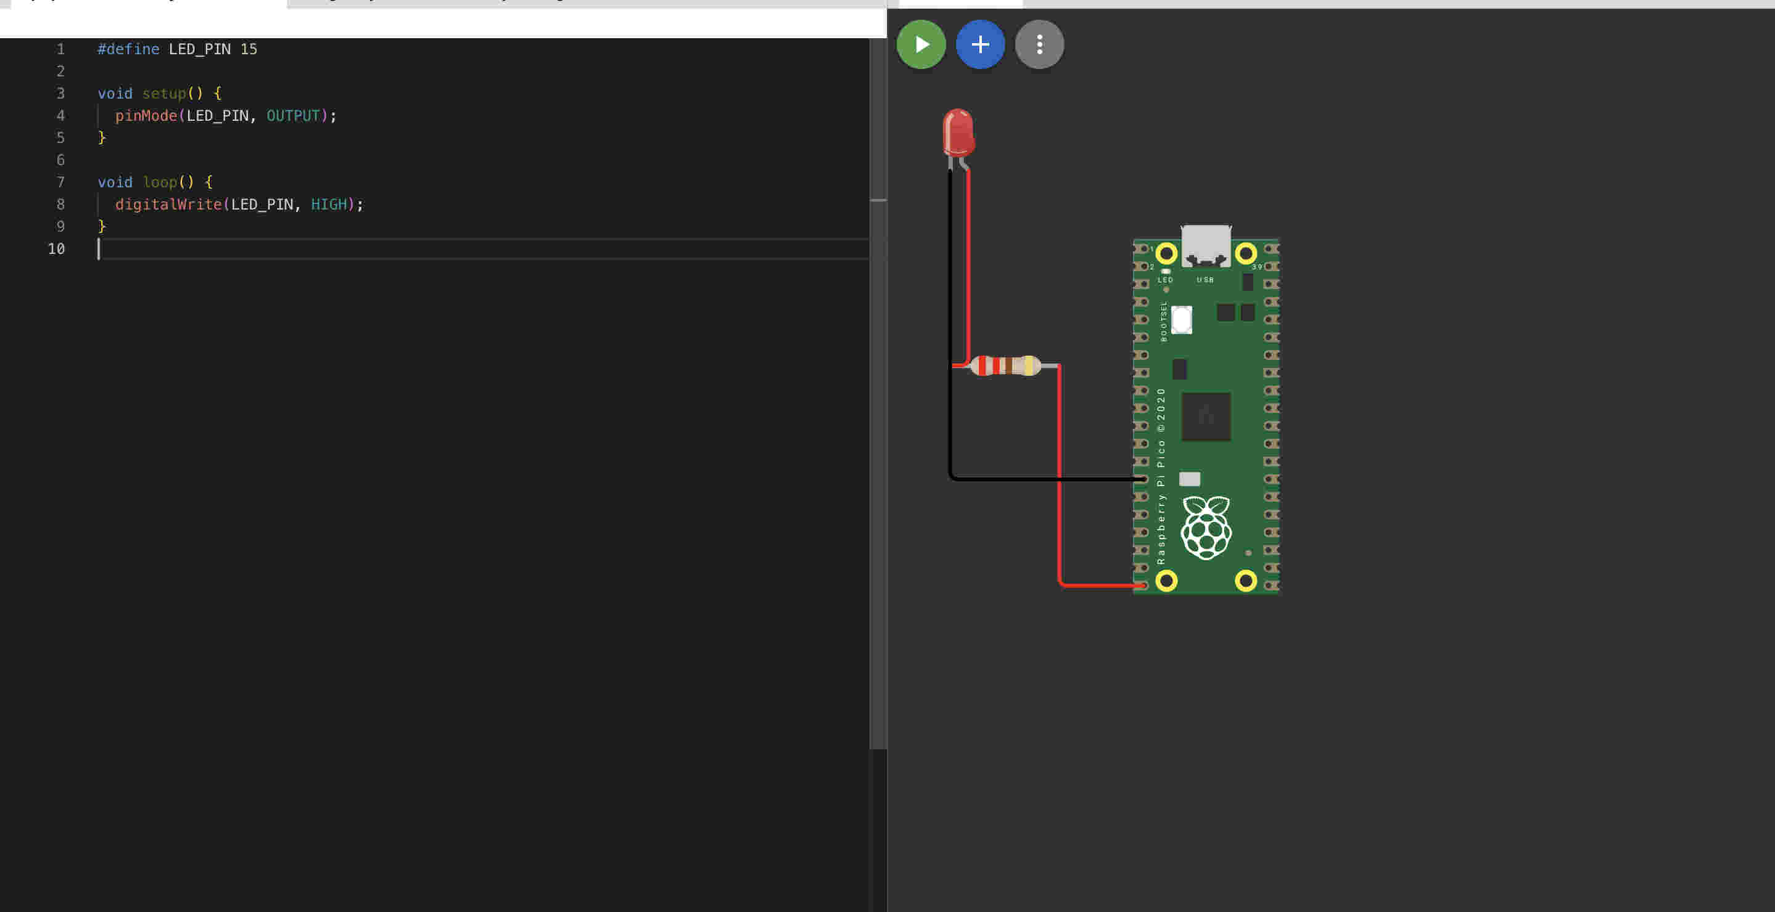Start the simulation with green play button
Viewport: 1775px width, 912px height.
coord(921,45)
